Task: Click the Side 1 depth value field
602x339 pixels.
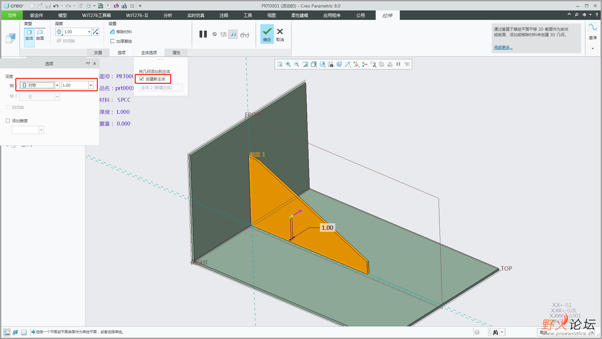Action: [75, 85]
